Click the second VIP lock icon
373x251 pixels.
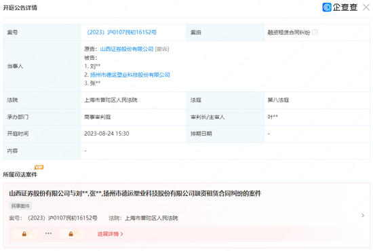(71, 234)
